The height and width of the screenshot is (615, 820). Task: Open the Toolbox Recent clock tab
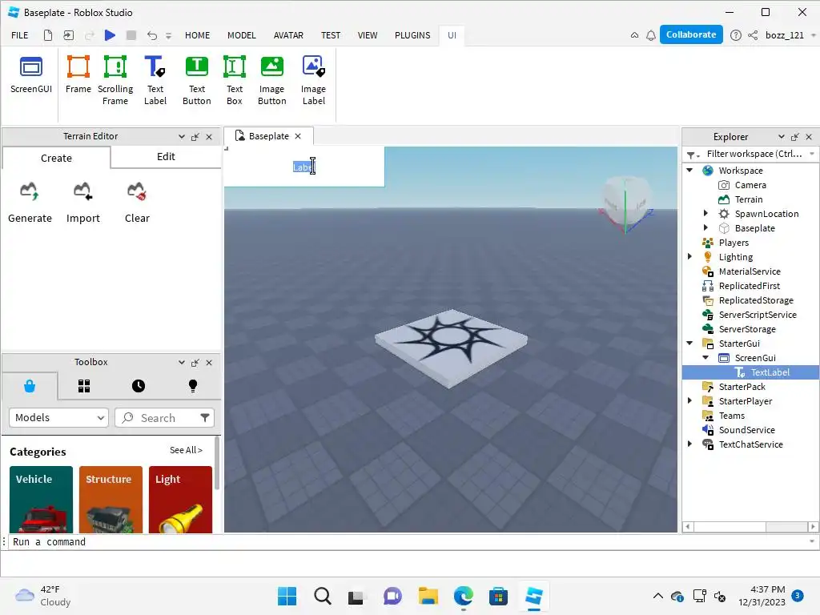coord(139,386)
